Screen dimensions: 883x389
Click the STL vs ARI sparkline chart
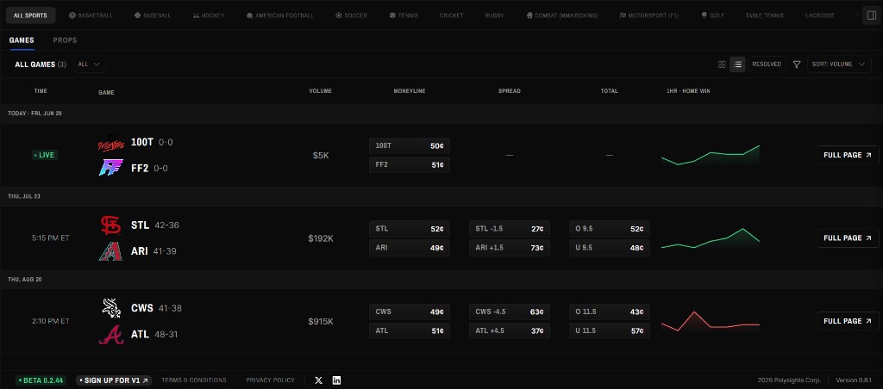[711, 238]
